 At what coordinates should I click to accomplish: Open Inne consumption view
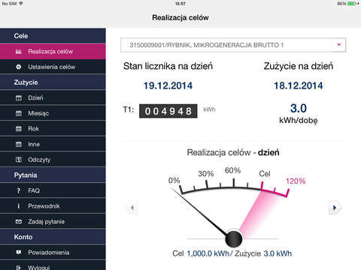point(53,144)
